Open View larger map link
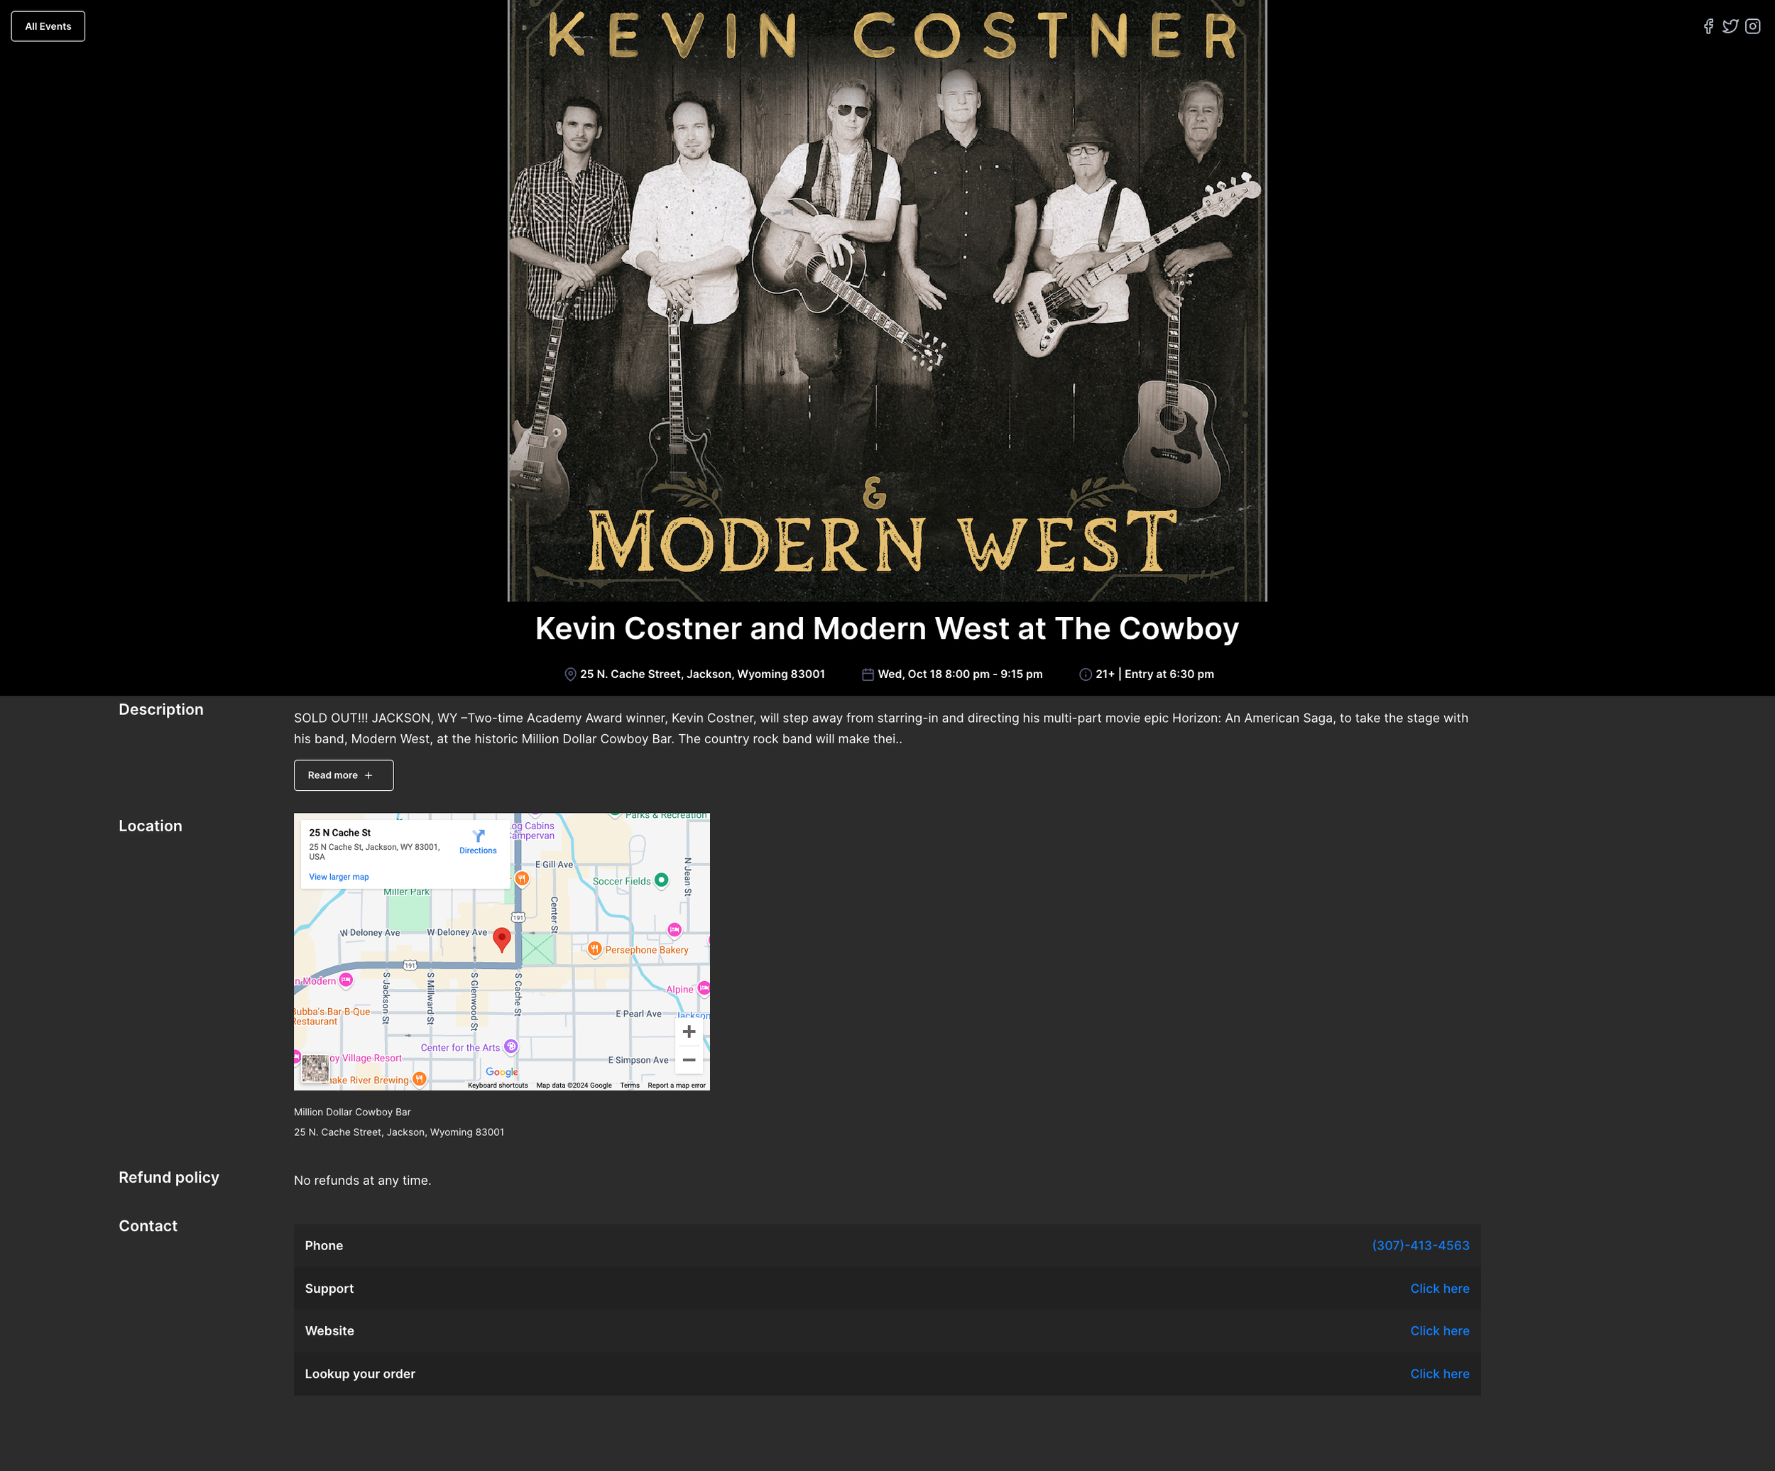Image resolution: width=1775 pixels, height=1471 pixels. coord(339,877)
